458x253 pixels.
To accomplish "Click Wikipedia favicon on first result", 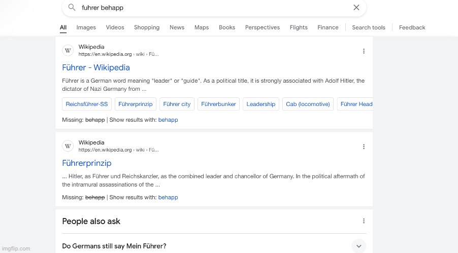I will point(68,51).
